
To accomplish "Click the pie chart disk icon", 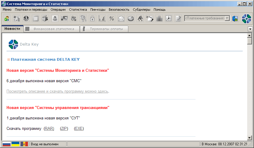I will pos(130,18).
